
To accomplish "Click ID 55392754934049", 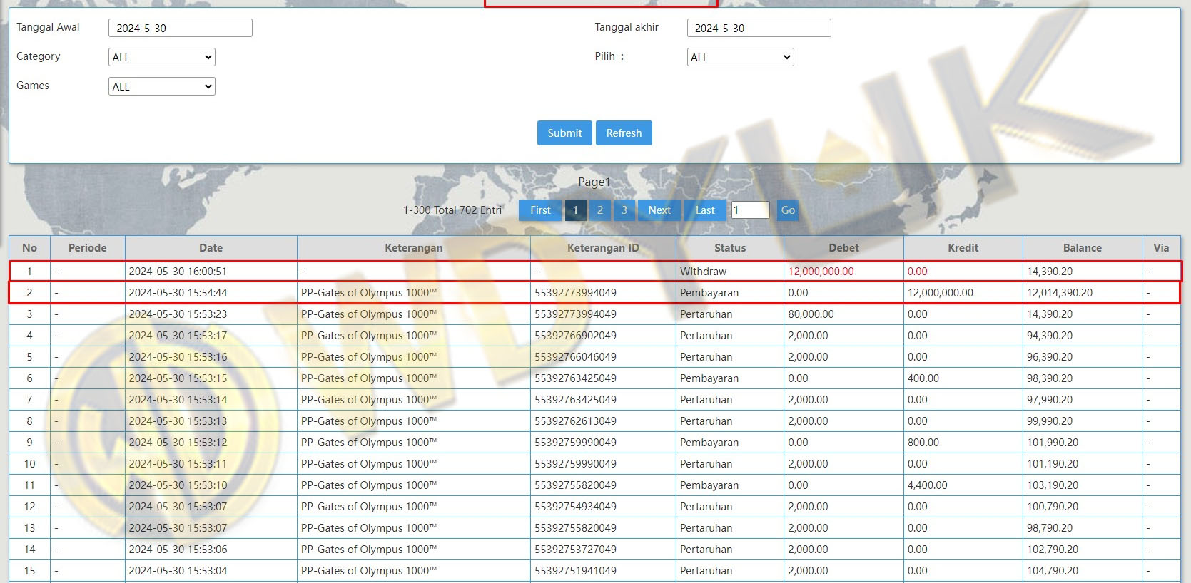I will [575, 507].
